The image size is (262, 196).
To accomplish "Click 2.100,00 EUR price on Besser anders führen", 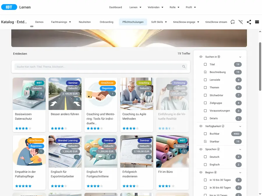I will click(70, 94).
